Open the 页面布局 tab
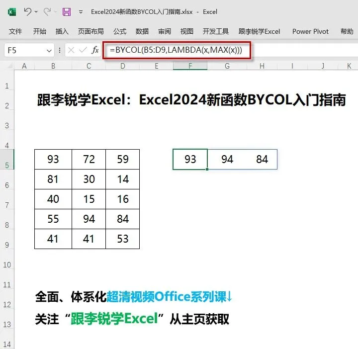 coord(91,31)
